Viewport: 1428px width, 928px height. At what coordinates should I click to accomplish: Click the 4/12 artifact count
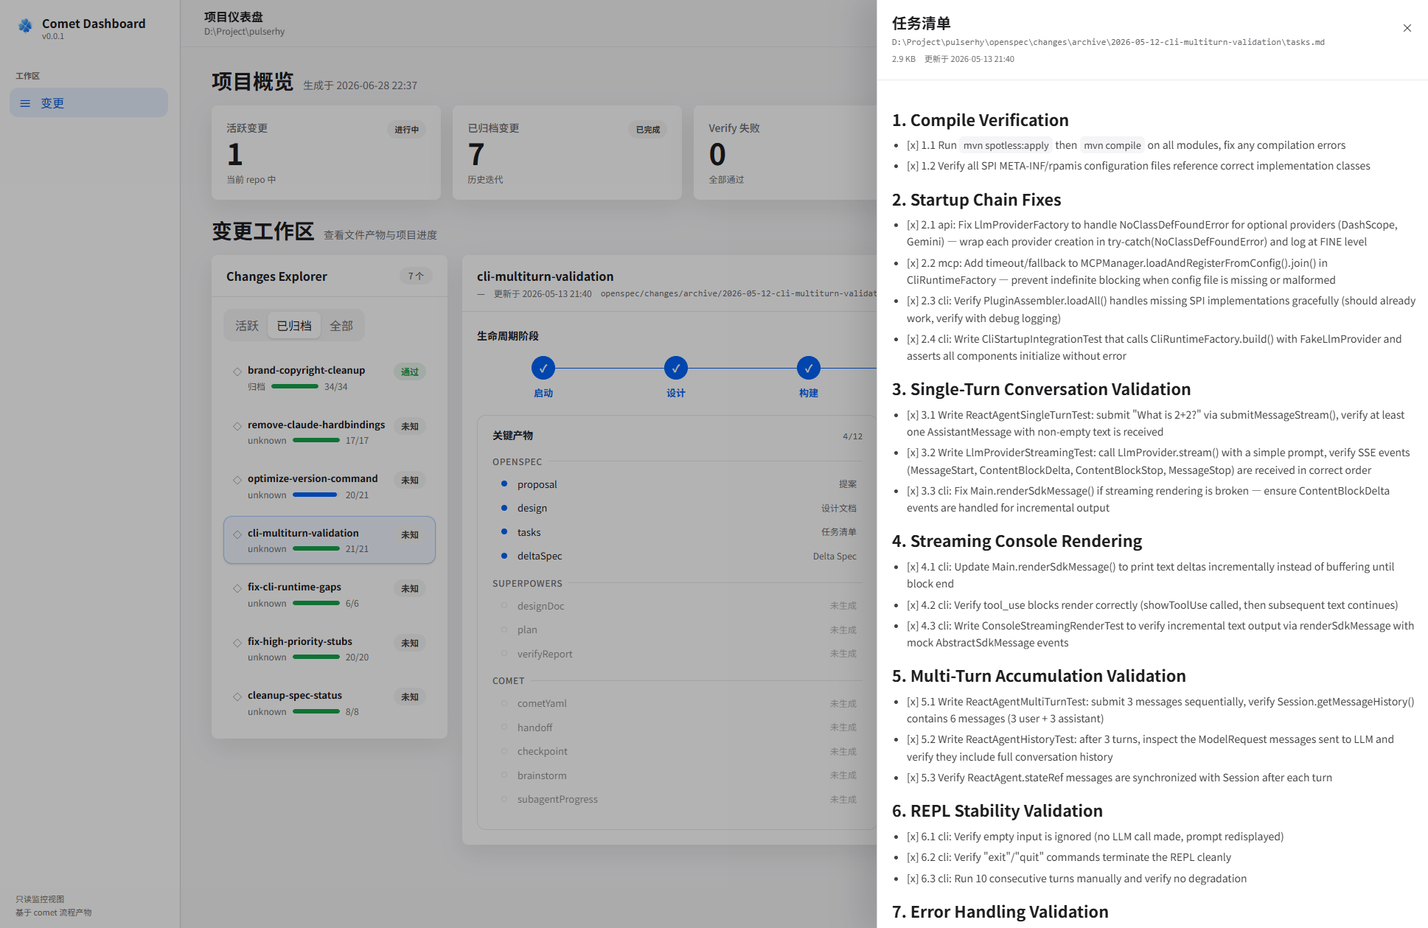click(x=852, y=436)
